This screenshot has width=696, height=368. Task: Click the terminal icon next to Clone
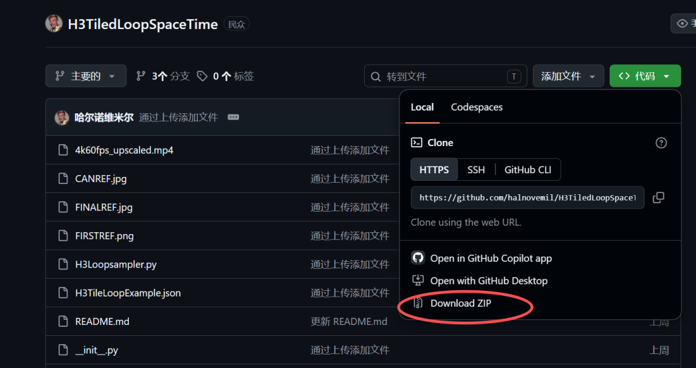[x=416, y=142]
